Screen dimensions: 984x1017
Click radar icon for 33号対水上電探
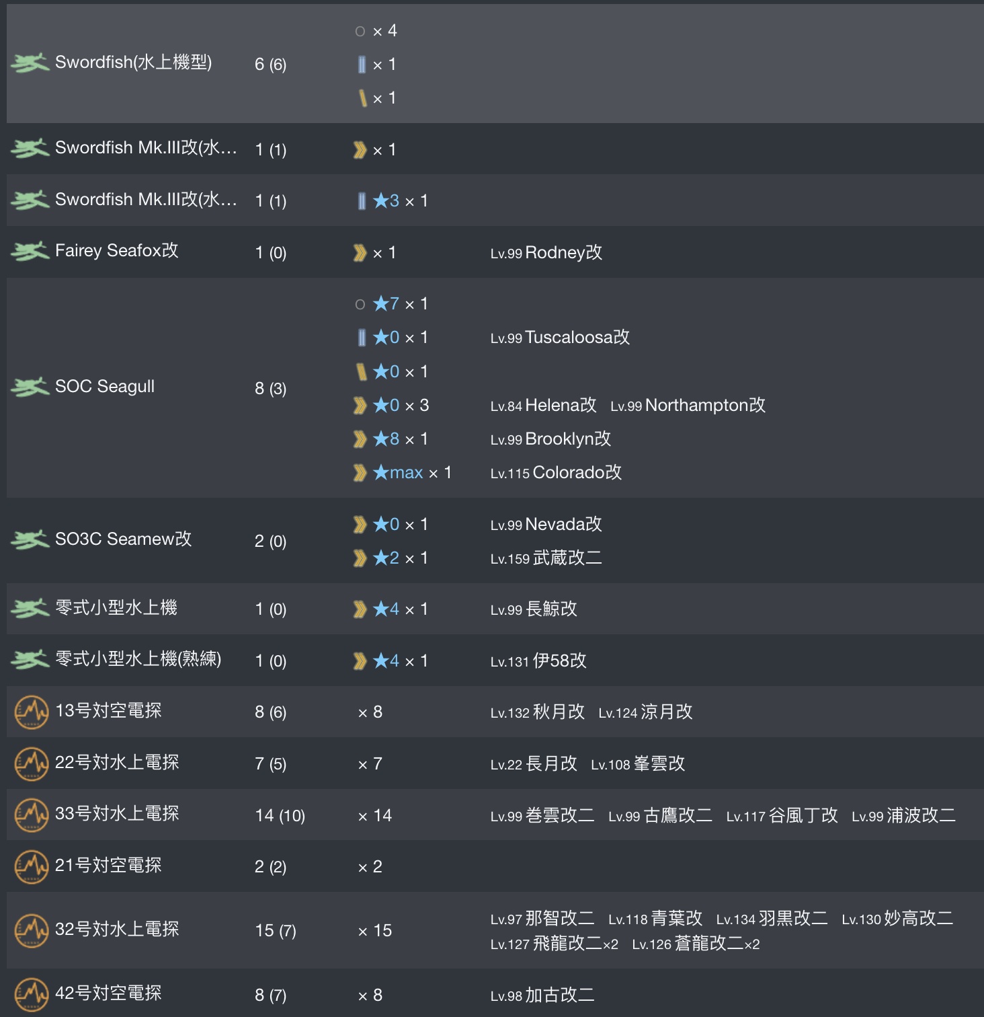click(x=31, y=815)
